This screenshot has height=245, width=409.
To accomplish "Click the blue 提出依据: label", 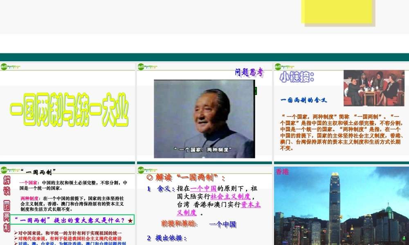I will click(x=171, y=238).
